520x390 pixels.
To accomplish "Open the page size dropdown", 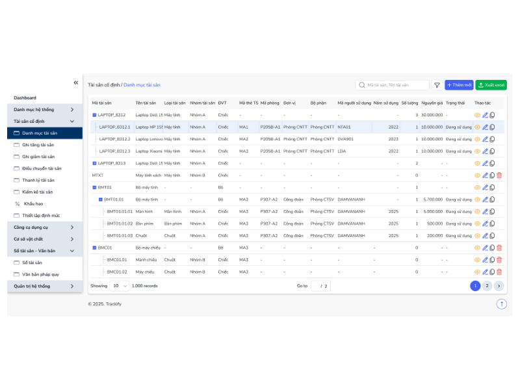I will coord(119,286).
